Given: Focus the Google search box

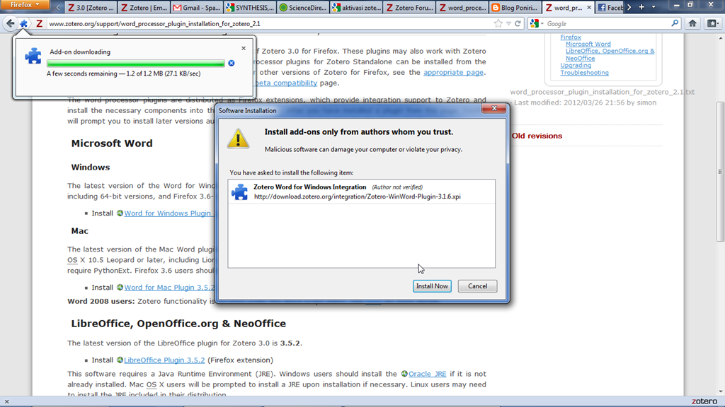Looking at the screenshot, I should tap(607, 23).
